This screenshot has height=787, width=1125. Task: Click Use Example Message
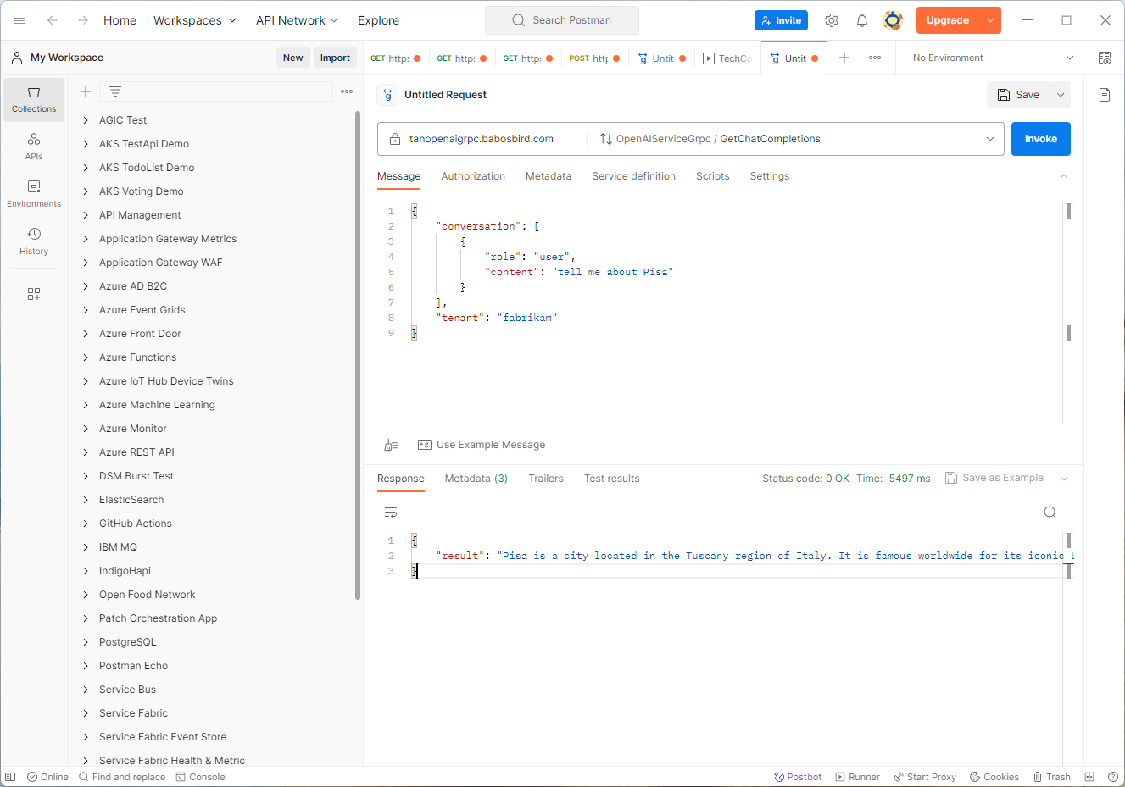(x=482, y=445)
